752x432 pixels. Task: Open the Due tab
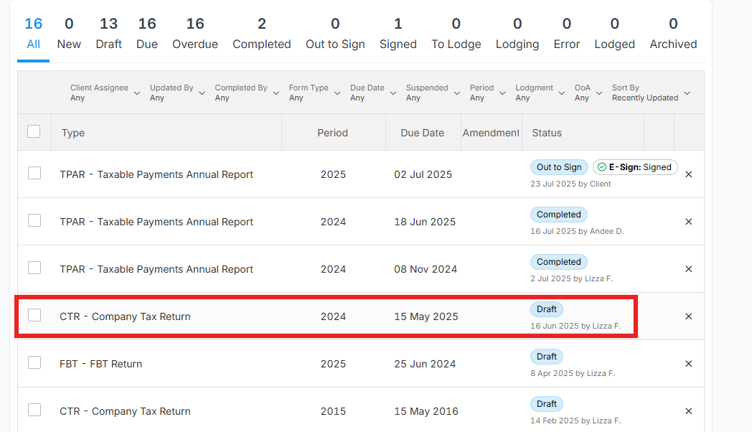click(x=147, y=34)
